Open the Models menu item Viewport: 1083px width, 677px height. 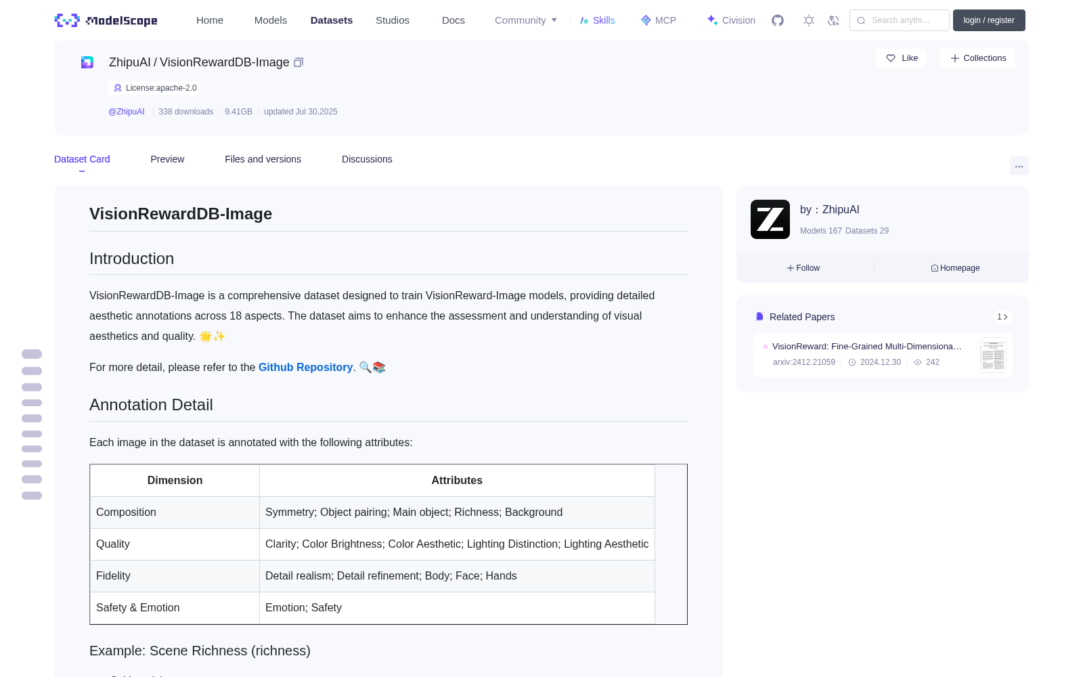271,20
